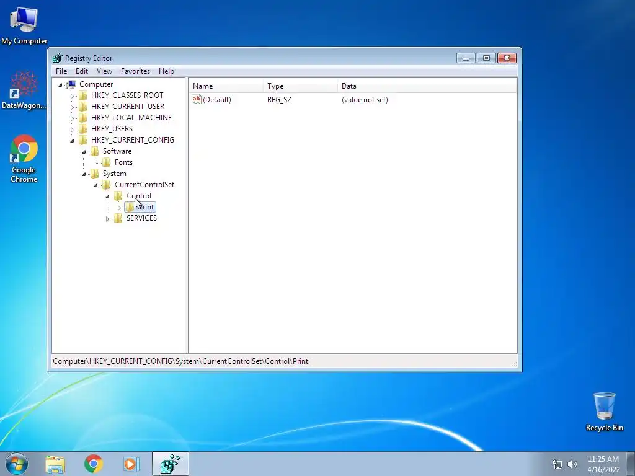
Task: Click the SERVICES folder icon
Action: (x=118, y=218)
